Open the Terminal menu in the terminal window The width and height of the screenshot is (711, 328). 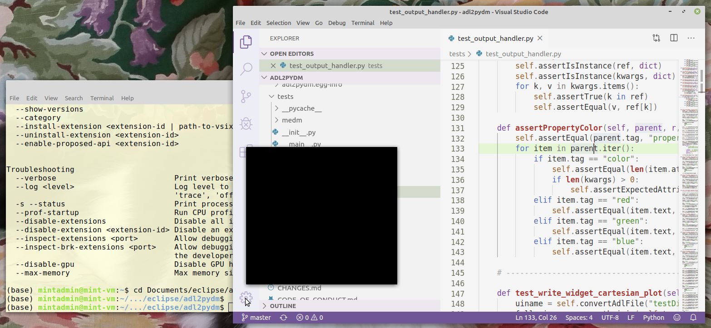(102, 98)
